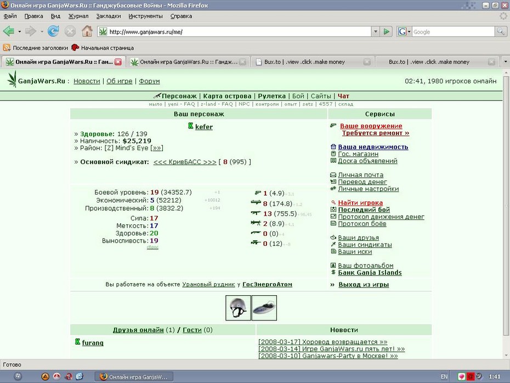Open the склад shortcut link
This screenshot has height=383, width=510.
(345, 104)
